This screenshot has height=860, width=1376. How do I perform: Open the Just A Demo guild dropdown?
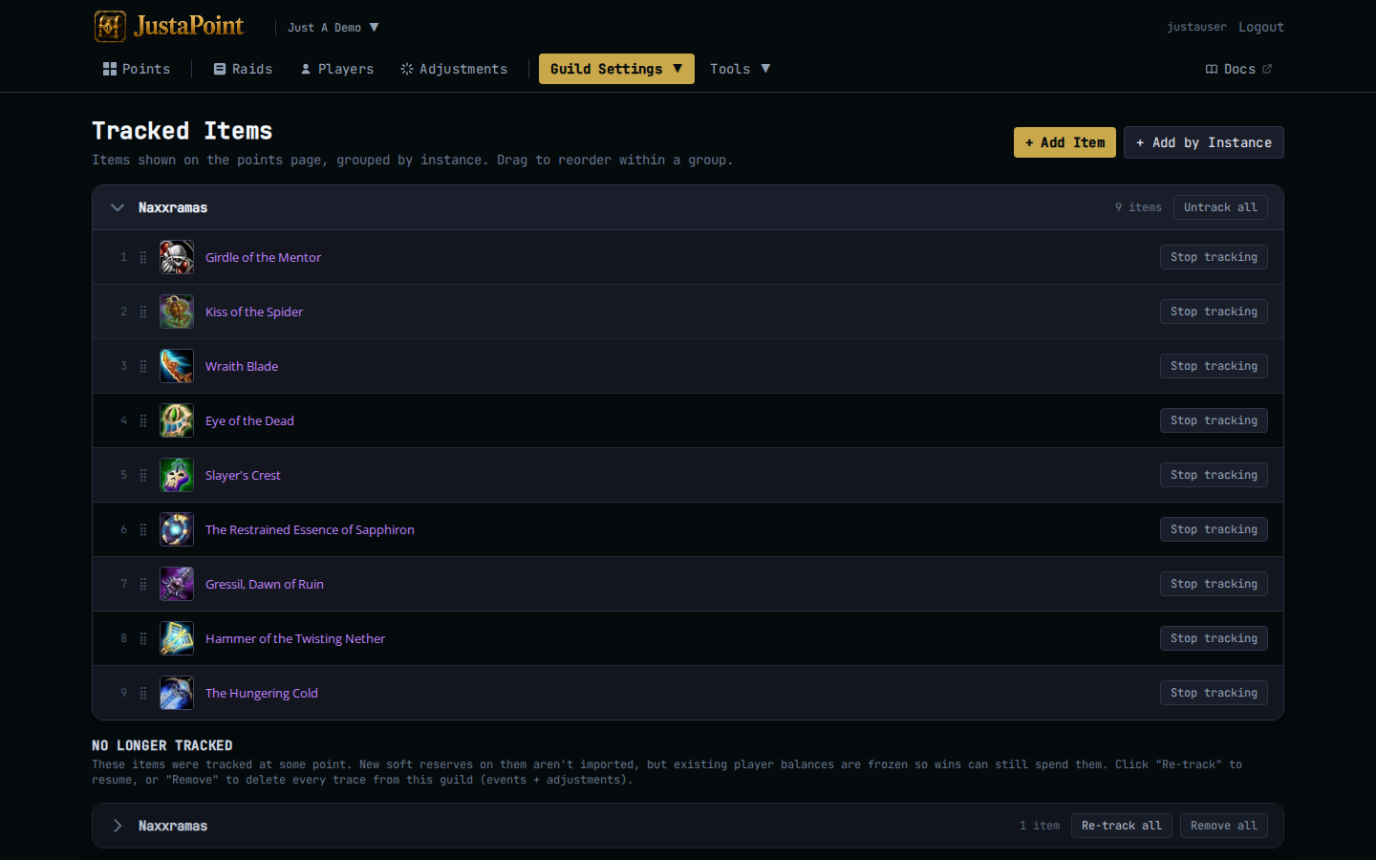(333, 28)
